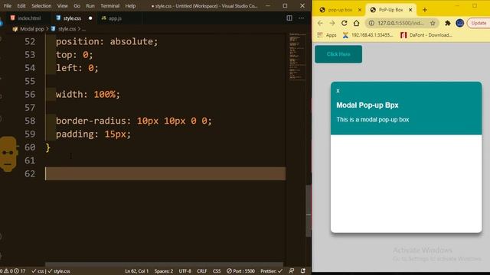Stop Live Server on Port 5500
This screenshot has height=275, width=490.
(x=240, y=271)
